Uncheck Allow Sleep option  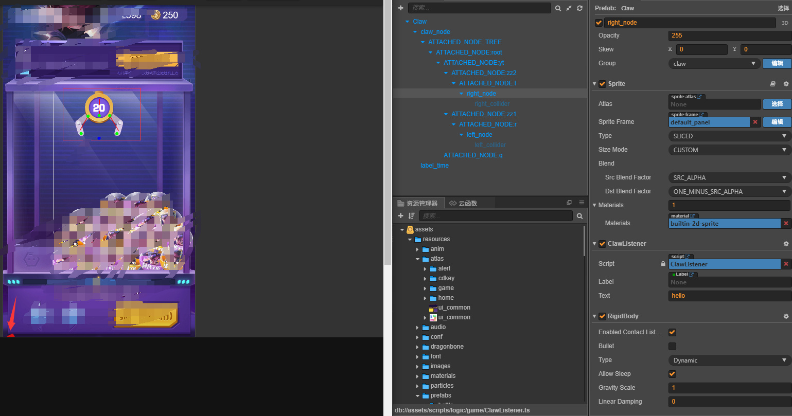672,374
